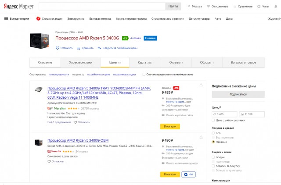Click the 4.5 rating badge

[x=125, y=38]
